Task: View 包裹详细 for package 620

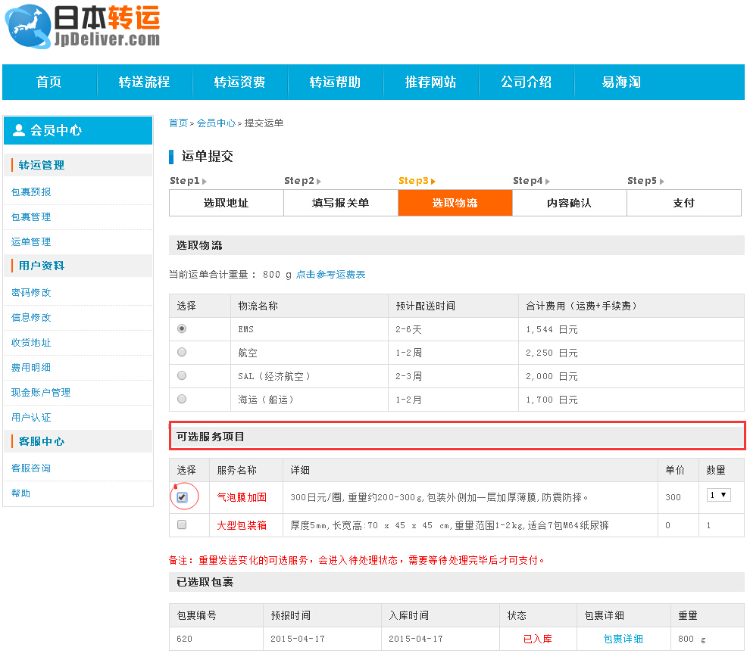Action: coord(623,638)
